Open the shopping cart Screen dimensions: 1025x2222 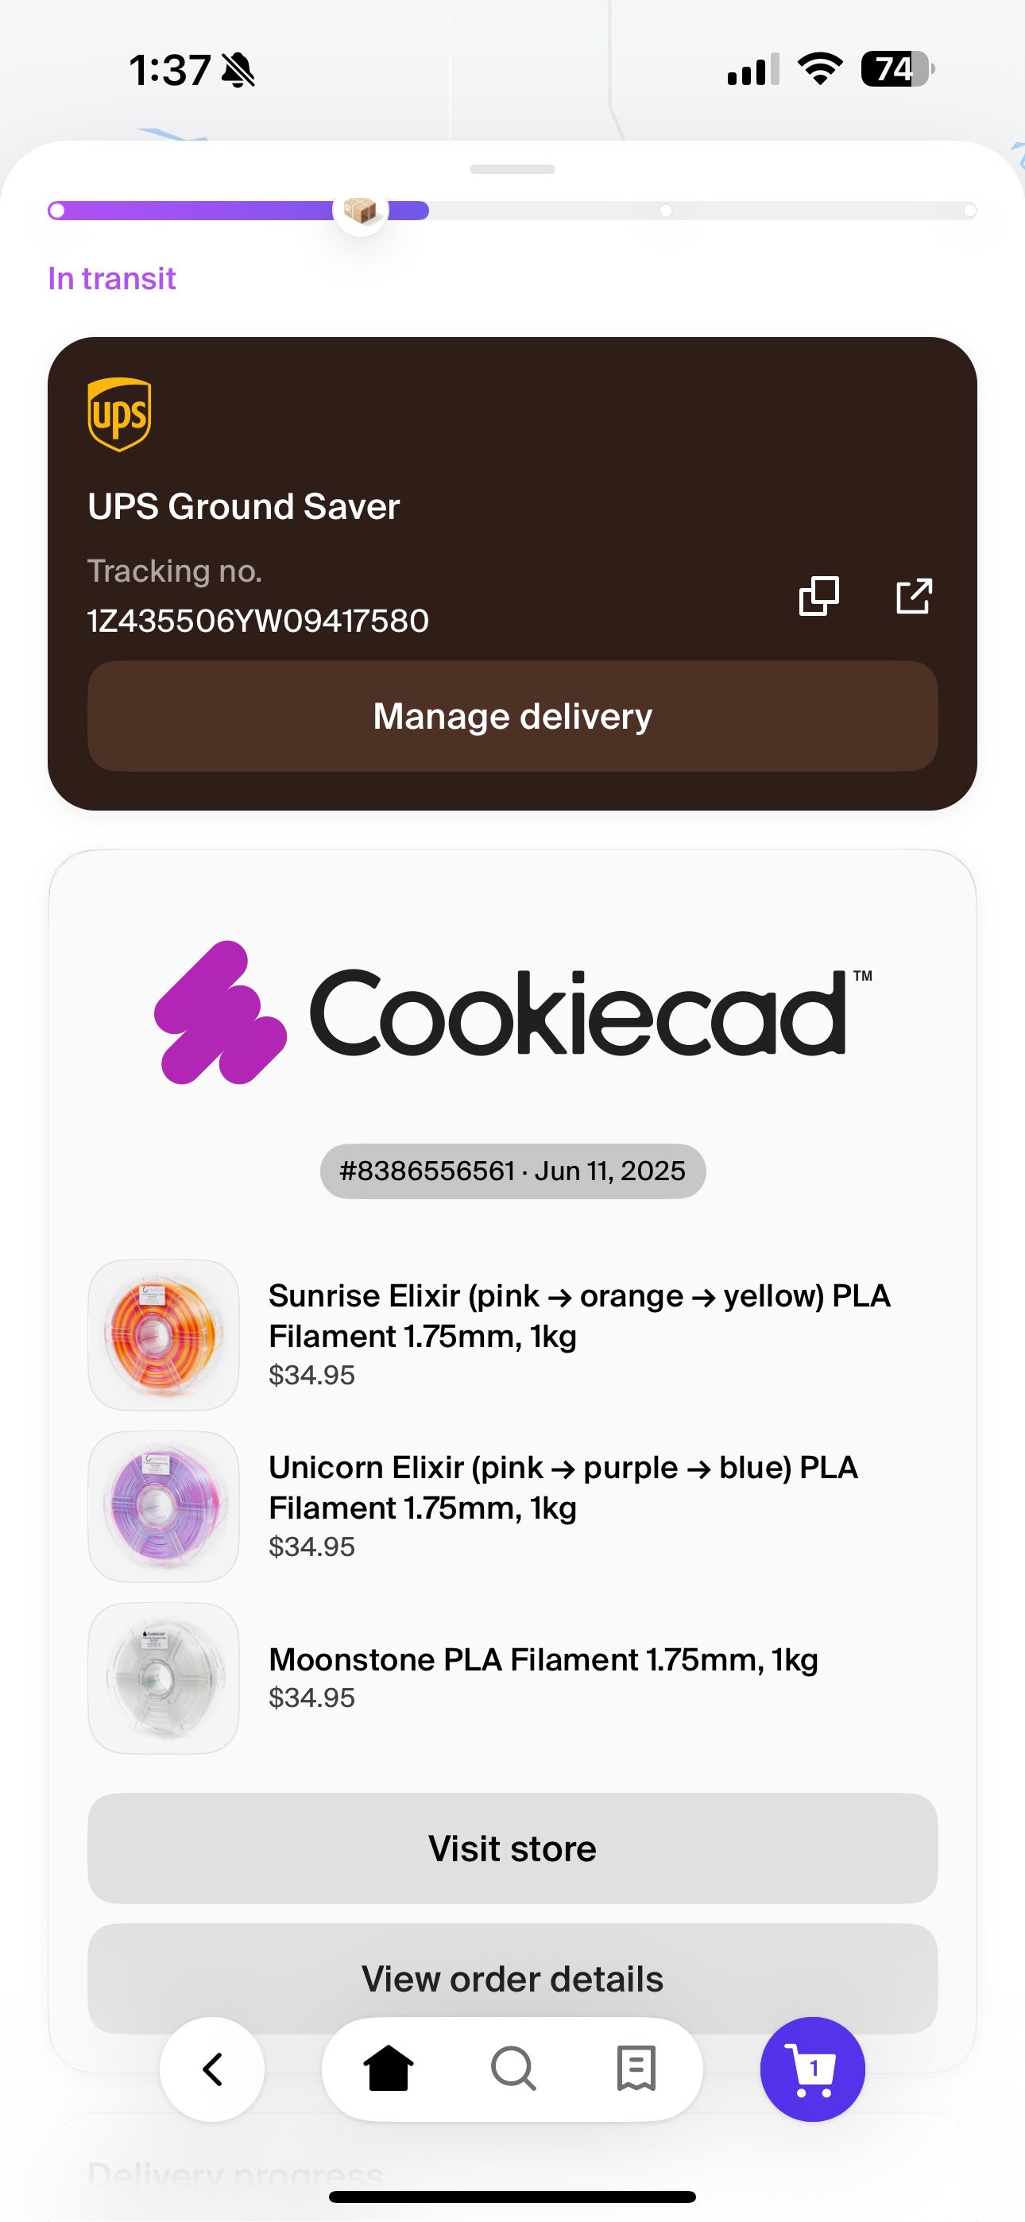coord(812,2069)
